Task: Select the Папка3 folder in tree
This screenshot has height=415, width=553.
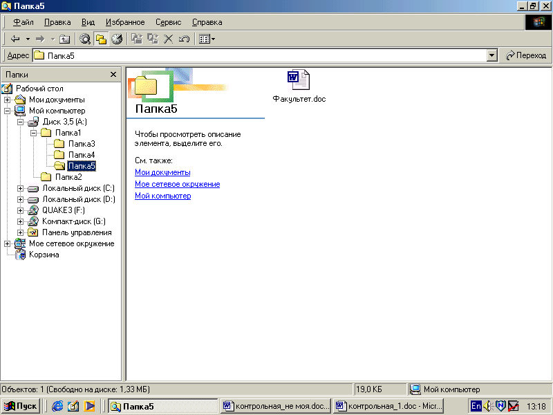Action: tap(82, 144)
